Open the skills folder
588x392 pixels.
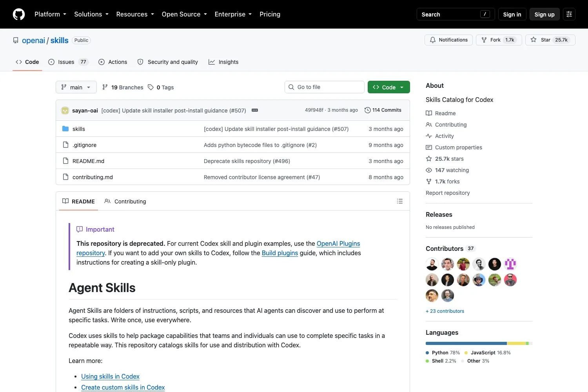79,129
